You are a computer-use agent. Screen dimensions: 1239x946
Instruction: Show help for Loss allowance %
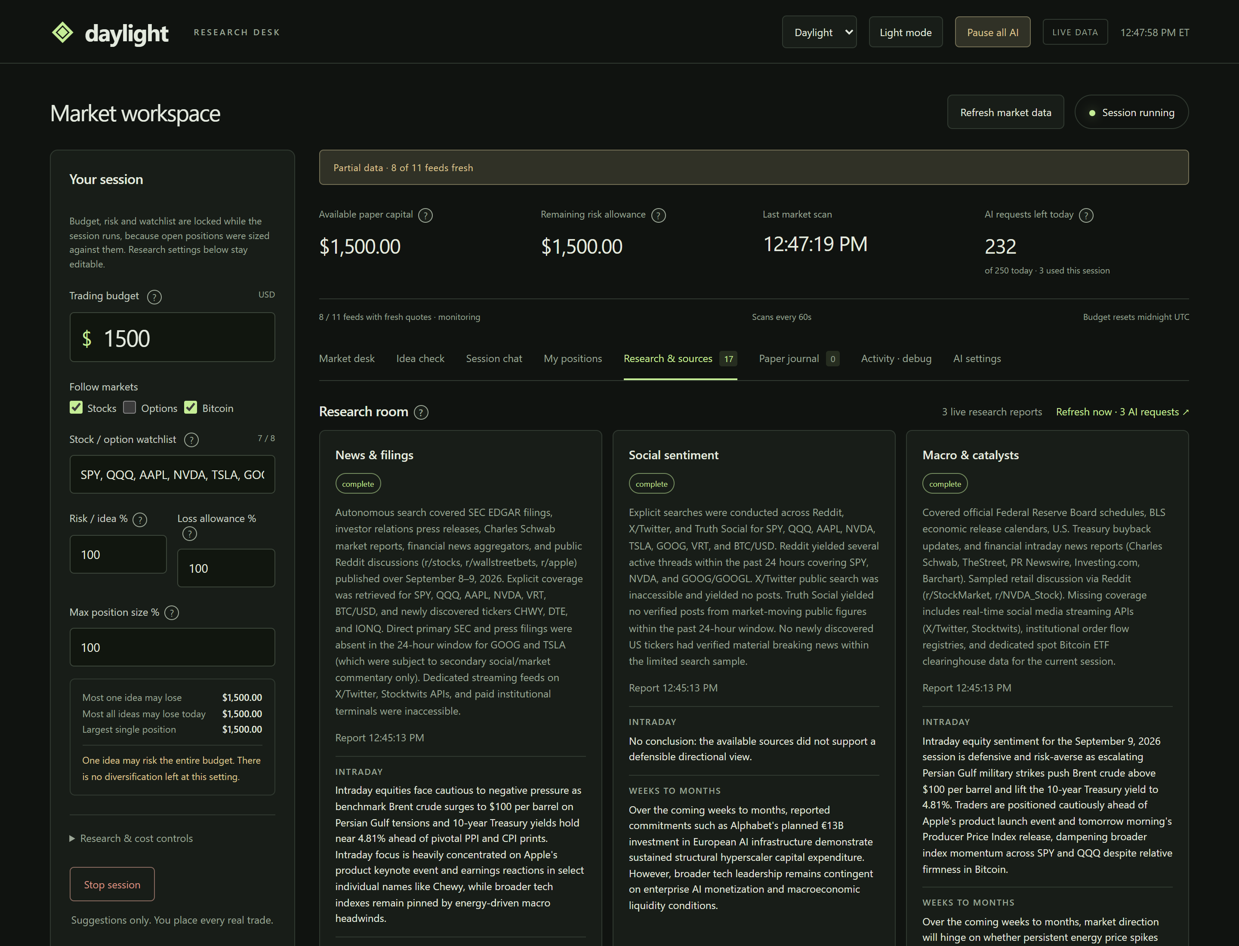pos(189,534)
